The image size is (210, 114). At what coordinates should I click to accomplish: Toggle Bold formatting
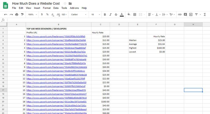105,15
